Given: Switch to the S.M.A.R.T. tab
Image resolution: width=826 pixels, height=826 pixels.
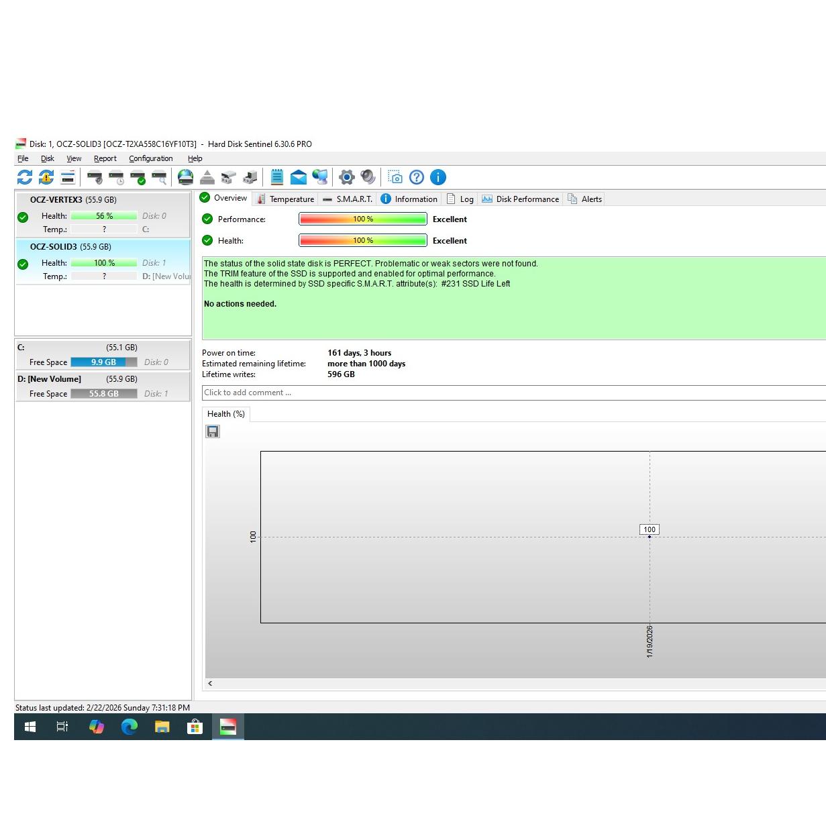Looking at the screenshot, I should tap(348, 199).
